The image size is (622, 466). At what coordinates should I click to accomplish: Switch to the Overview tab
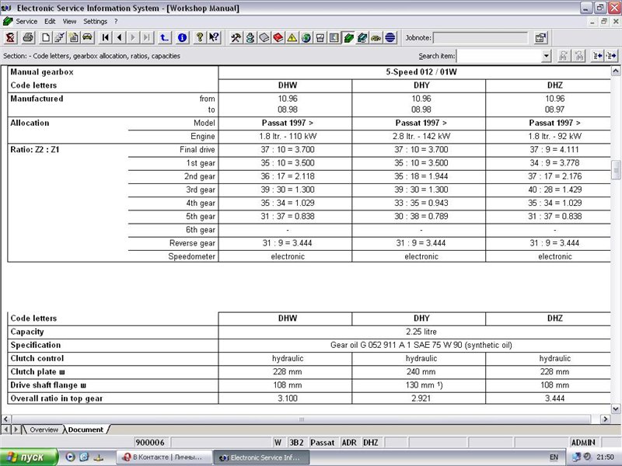[x=44, y=429]
